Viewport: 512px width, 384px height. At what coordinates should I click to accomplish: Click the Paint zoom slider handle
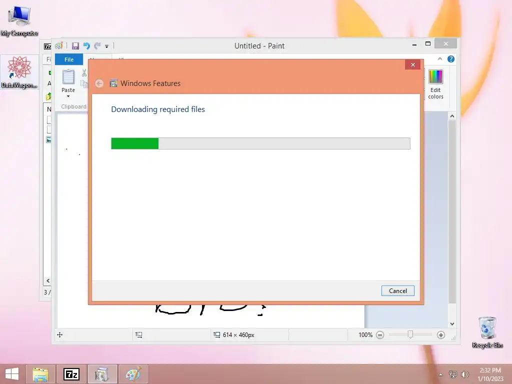[410, 334]
